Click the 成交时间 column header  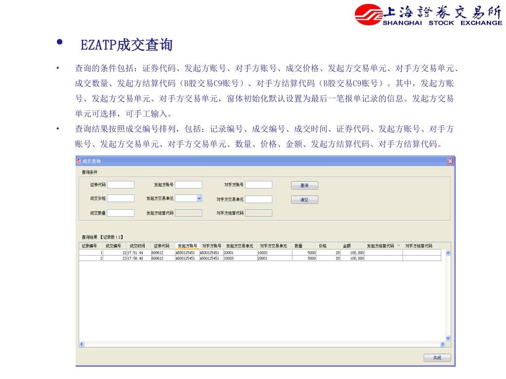tap(139, 246)
